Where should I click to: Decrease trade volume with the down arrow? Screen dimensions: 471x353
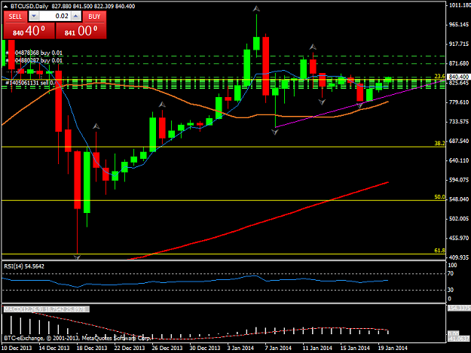click(x=34, y=17)
